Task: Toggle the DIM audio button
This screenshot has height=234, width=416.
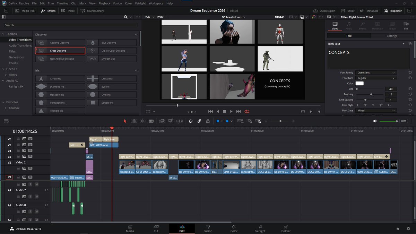Action: point(404,121)
